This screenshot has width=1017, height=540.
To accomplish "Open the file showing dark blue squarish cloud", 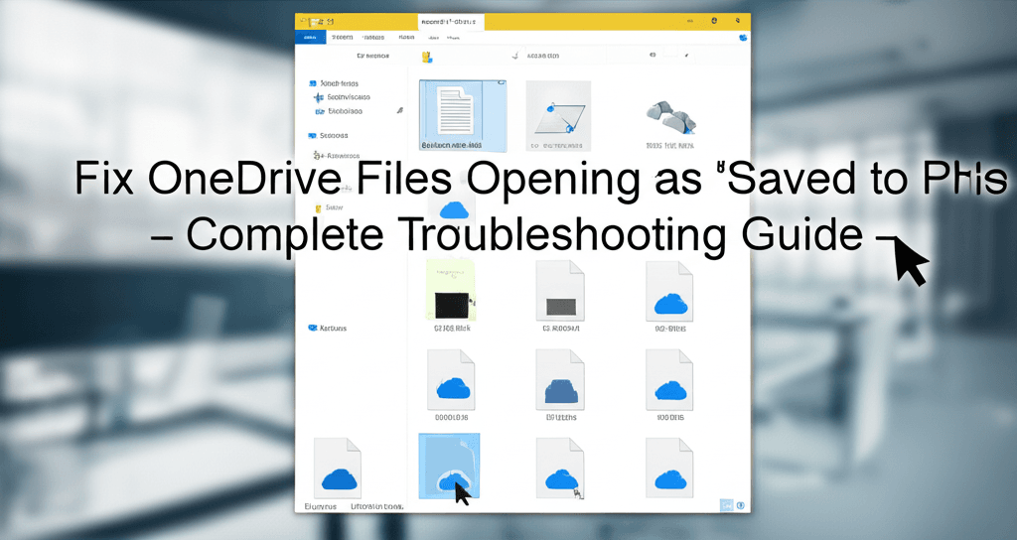I will 560,379.
